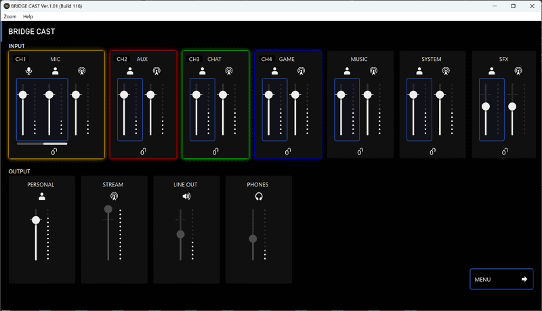Open the Zoom menu
Viewport: 542px width, 311px height.
[10, 16]
